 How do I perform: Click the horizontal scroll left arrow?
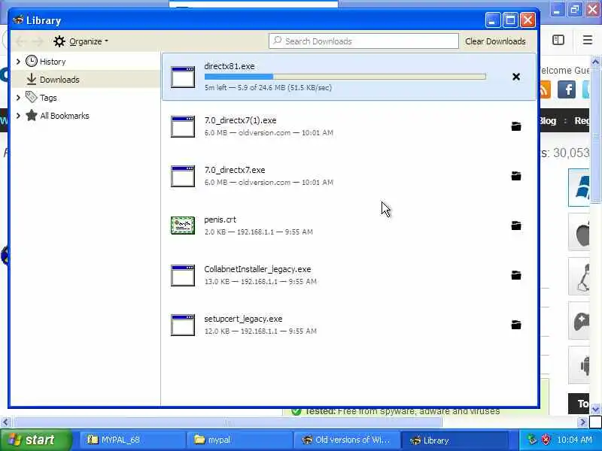pos(5,422)
